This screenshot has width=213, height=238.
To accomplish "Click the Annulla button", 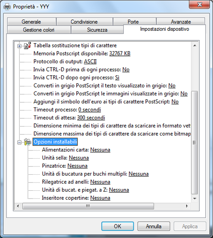I will [154, 226].
